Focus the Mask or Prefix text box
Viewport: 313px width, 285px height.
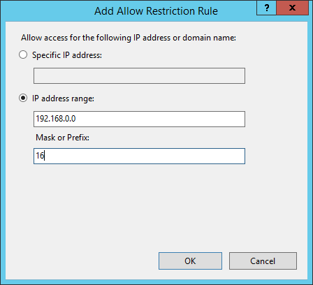click(x=139, y=156)
